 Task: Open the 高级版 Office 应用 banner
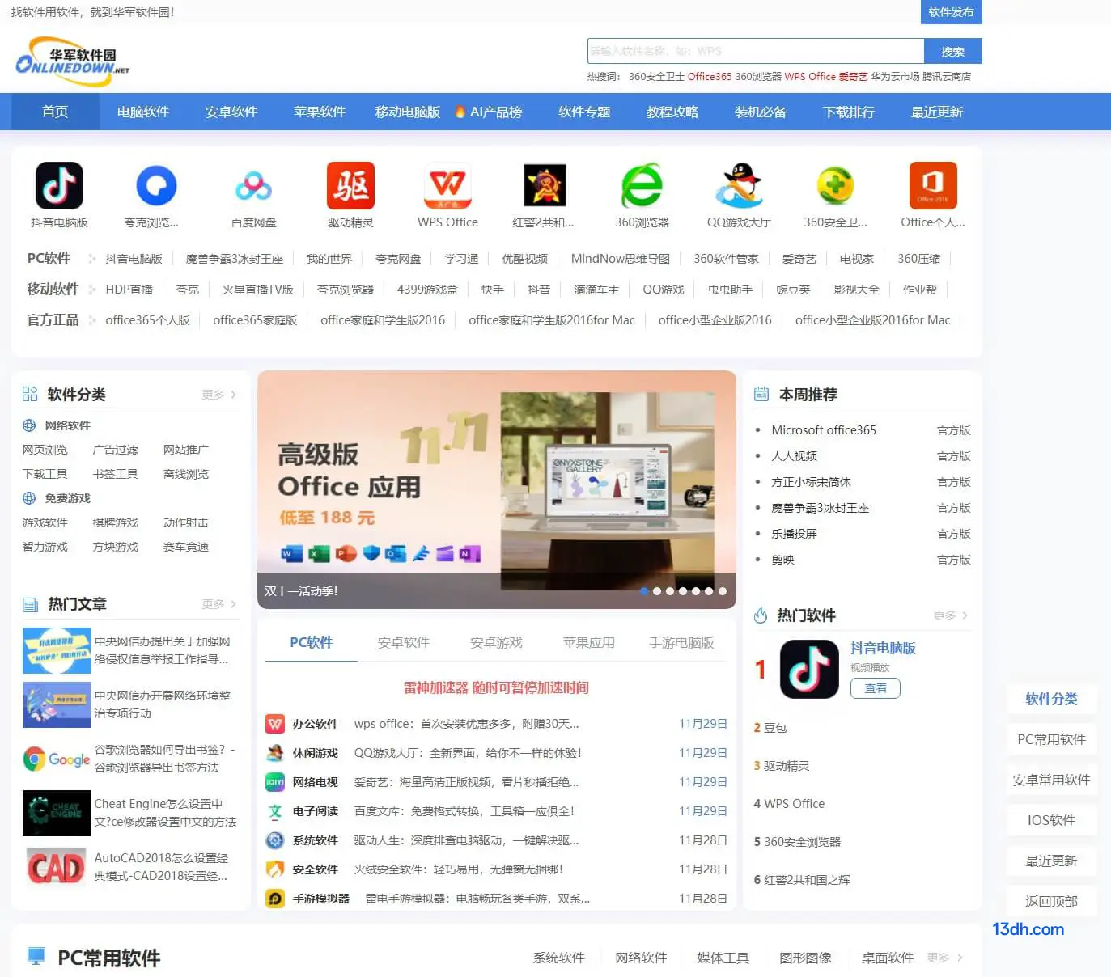pos(497,489)
